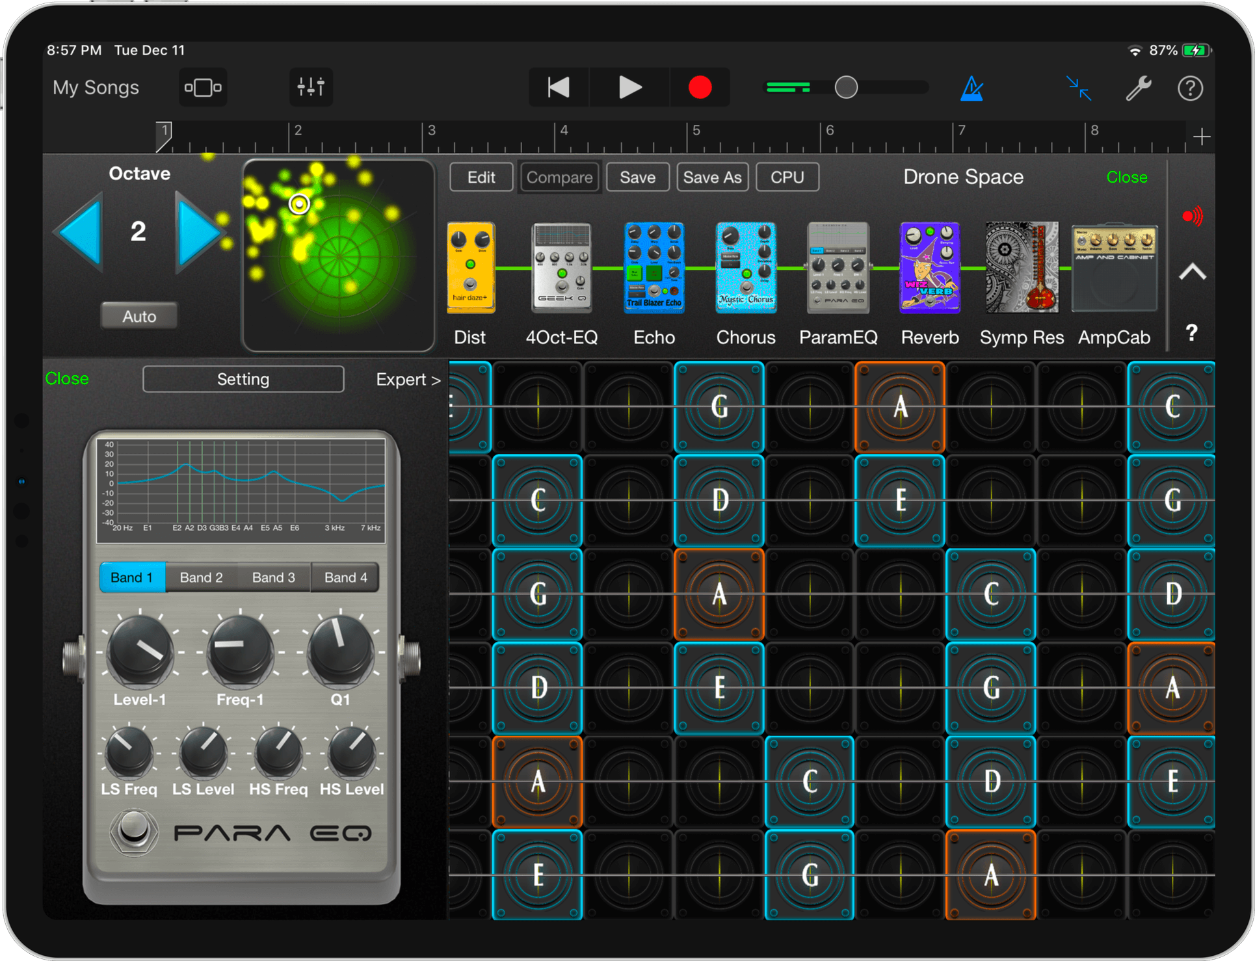1255x961 pixels.
Task: Start playback with the play button
Action: tap(629, 87)
